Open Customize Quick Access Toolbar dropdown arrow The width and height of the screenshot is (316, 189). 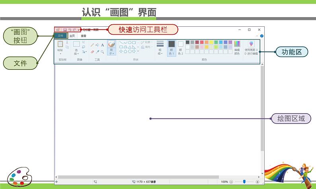(78, 30)
